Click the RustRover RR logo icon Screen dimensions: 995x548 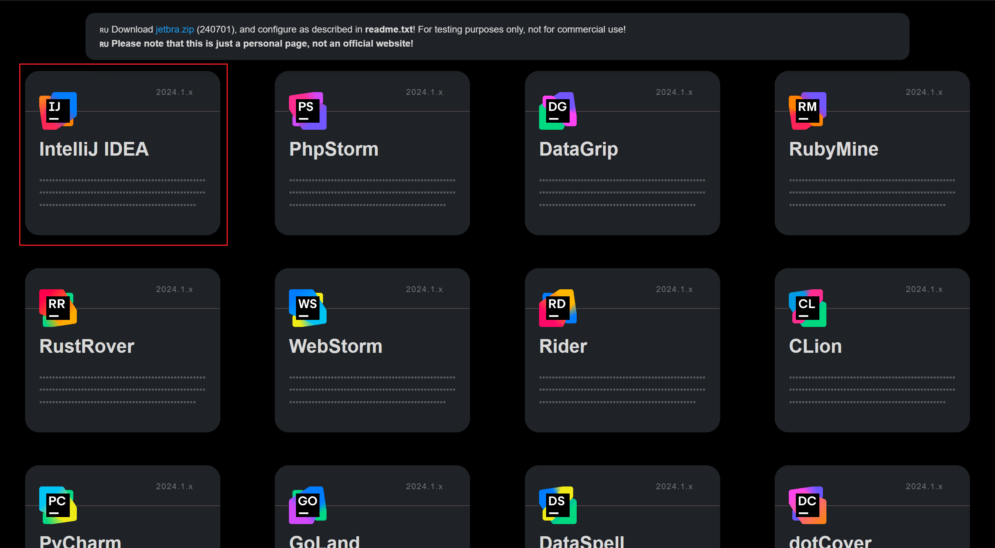tap(58, 308)
